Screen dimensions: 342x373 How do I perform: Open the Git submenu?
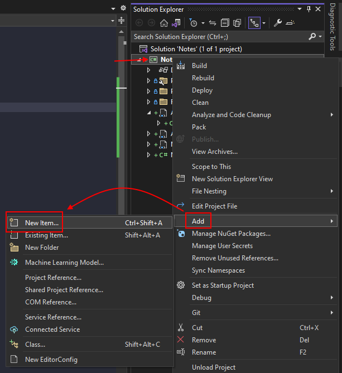tap(256, 313)
